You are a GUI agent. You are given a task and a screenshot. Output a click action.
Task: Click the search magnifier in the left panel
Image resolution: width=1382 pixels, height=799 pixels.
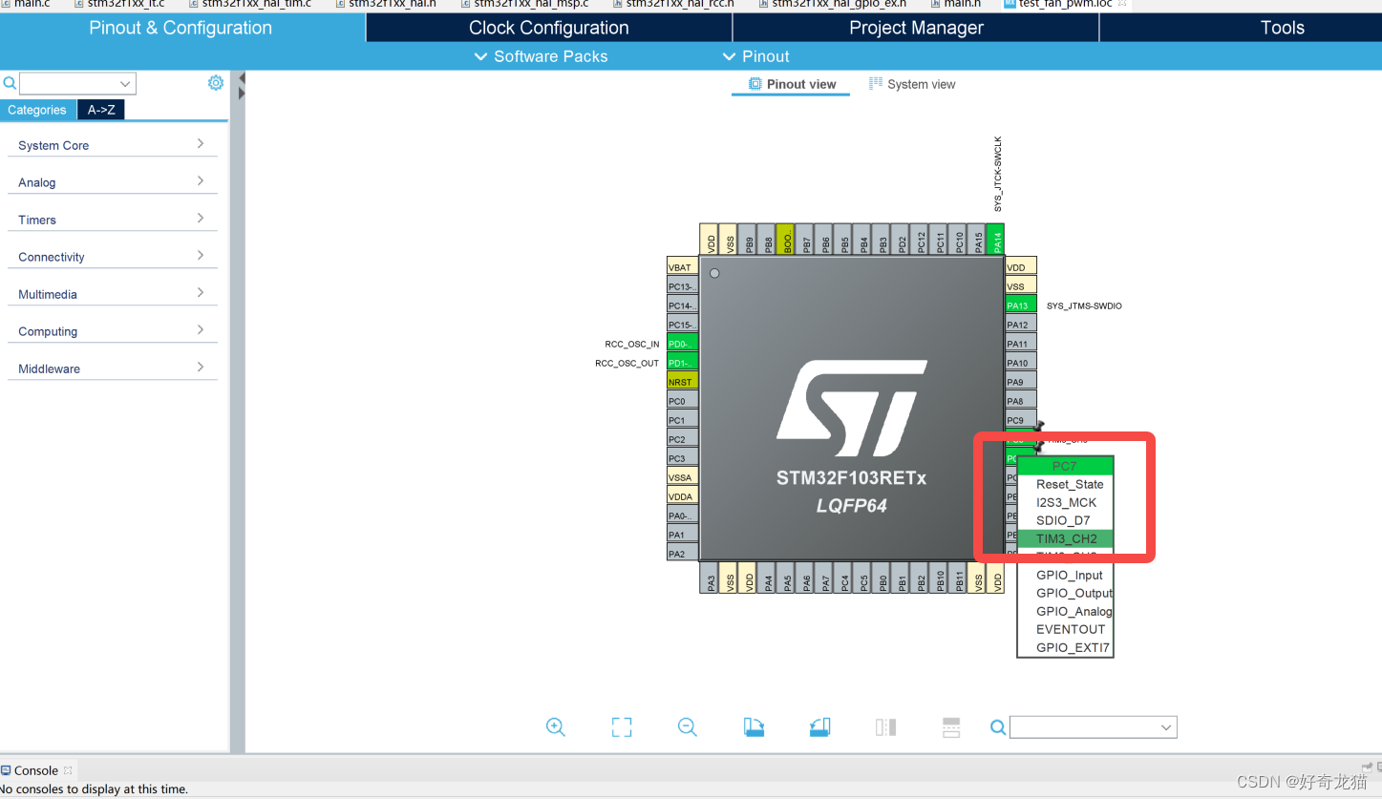coord(10,83)
